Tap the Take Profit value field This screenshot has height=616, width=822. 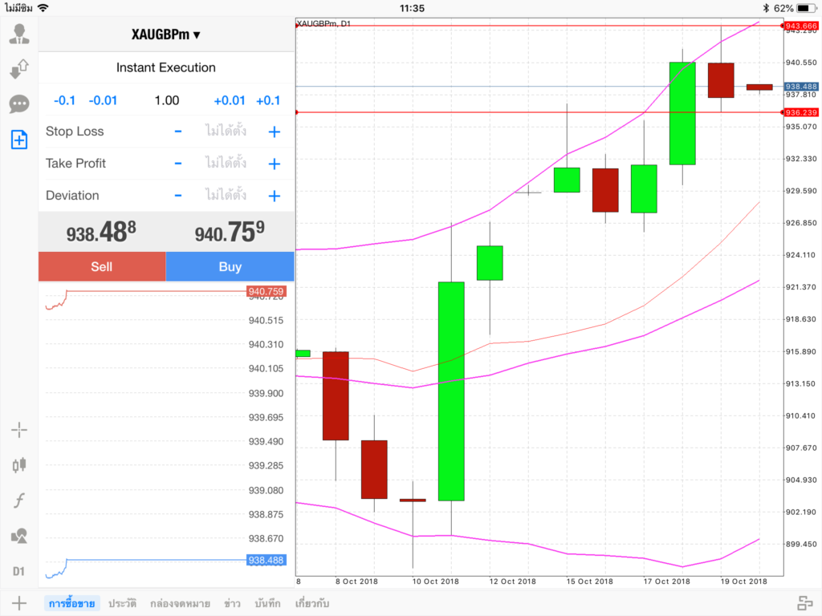[226, 164]
